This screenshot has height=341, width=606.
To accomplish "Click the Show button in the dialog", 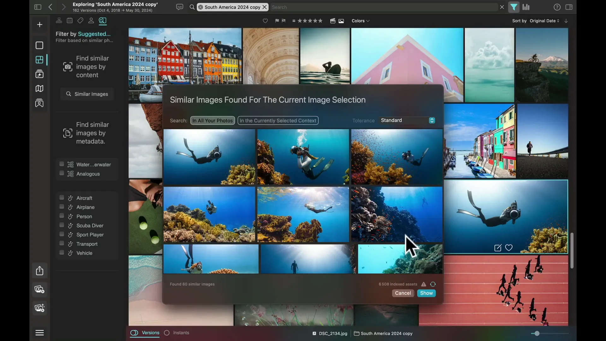I will tap(426, 293).
